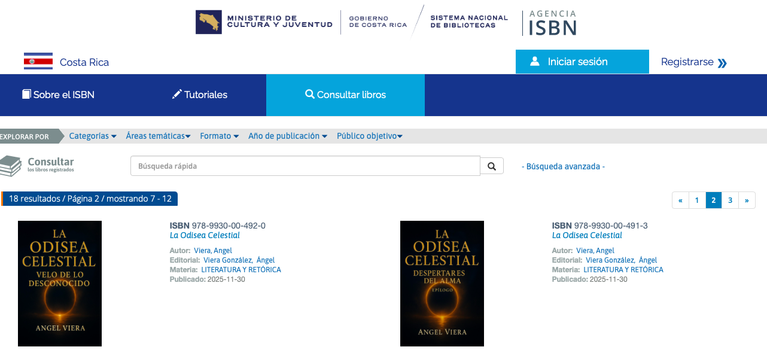Open the Año de publicación dropdown
This screenshot has height=359, width=767.
288,136
